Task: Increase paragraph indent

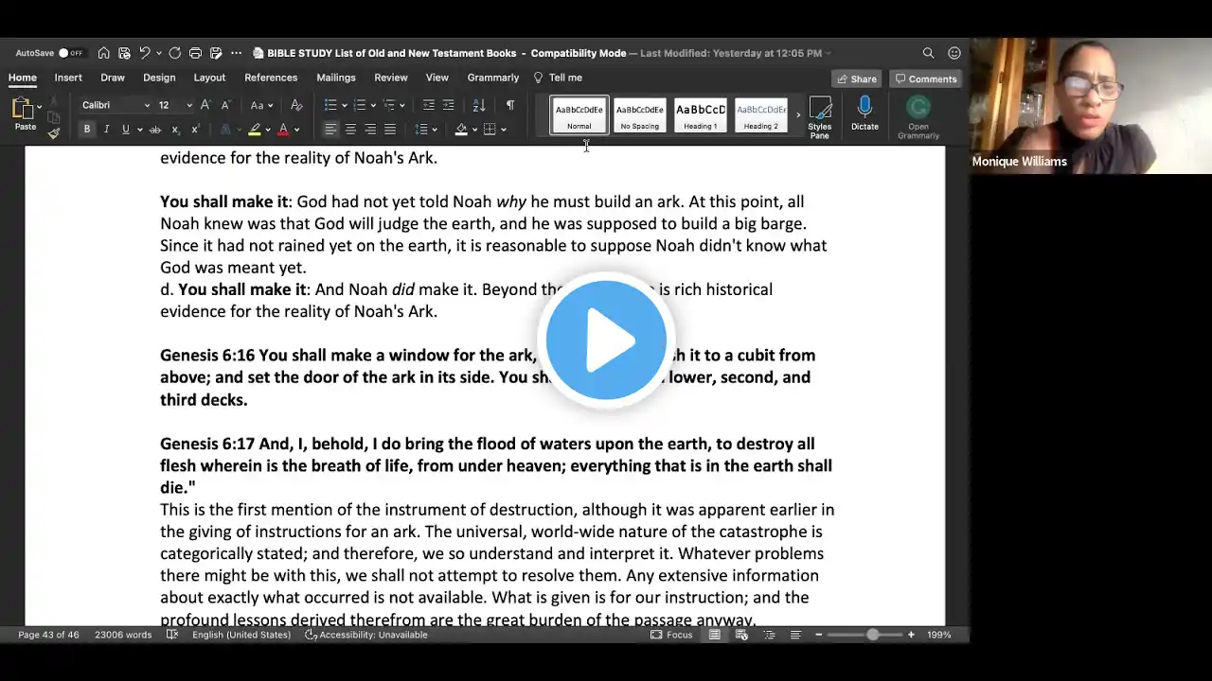Action: click(448, 105)
